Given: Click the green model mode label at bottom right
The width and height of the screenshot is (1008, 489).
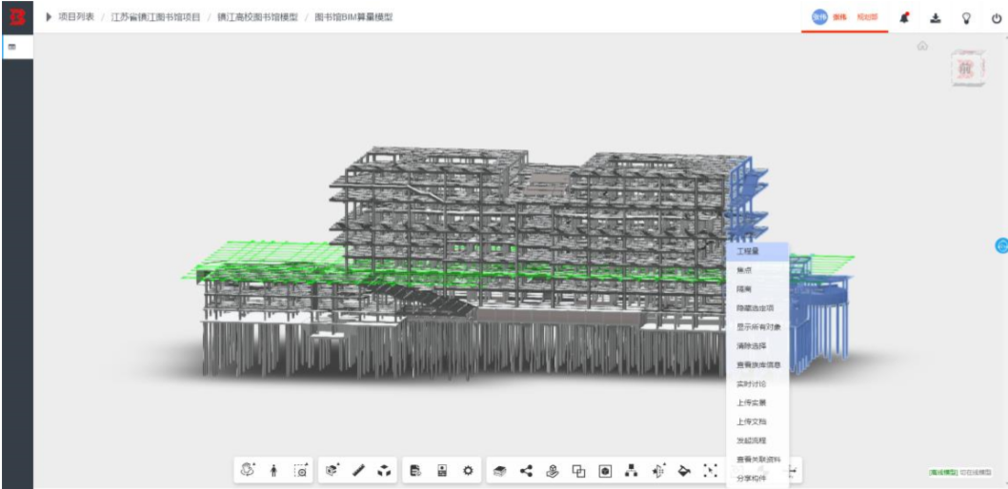Looking at the screenshot, I should pyautogui.click(x=942, y=472).
